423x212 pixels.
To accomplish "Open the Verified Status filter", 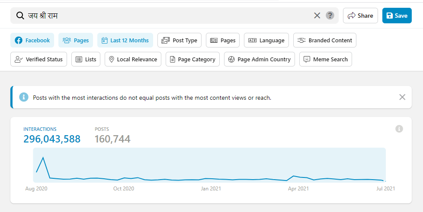I will click(38, 59).
